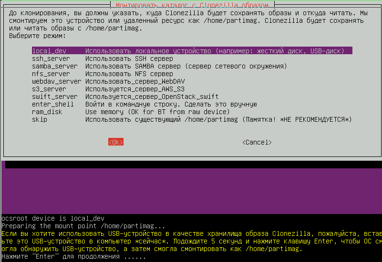
Task: Click the "Выберите режим:" prompt label
Action: coord(37,36)
